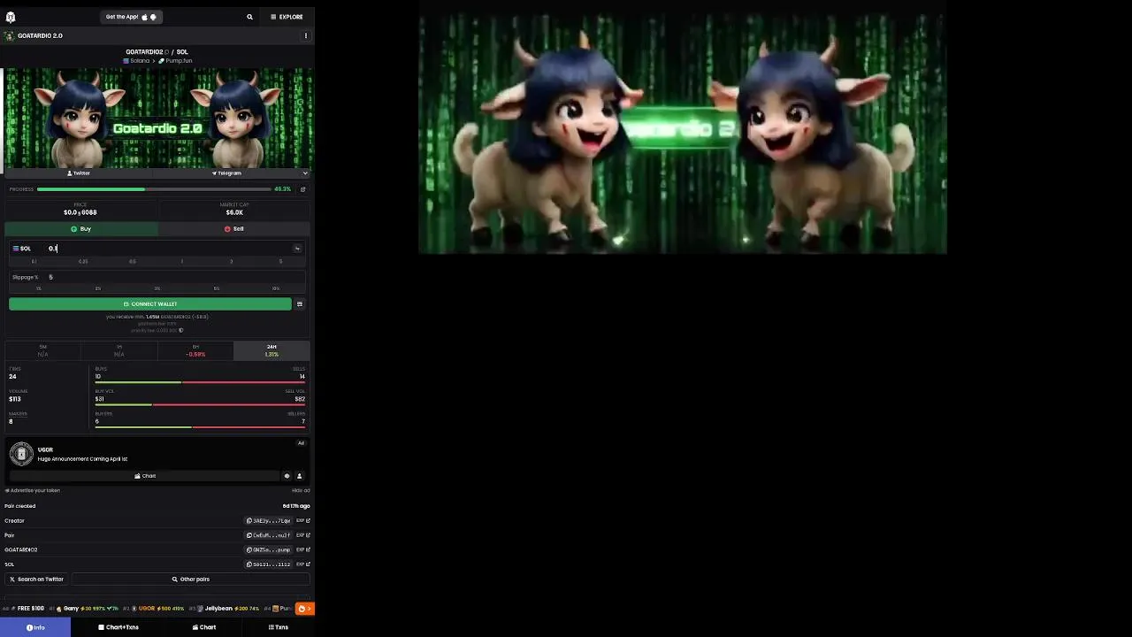Open the SOL EXP explorer link
This screenshot has height=637, width=1132.
(x=302, y=564)
